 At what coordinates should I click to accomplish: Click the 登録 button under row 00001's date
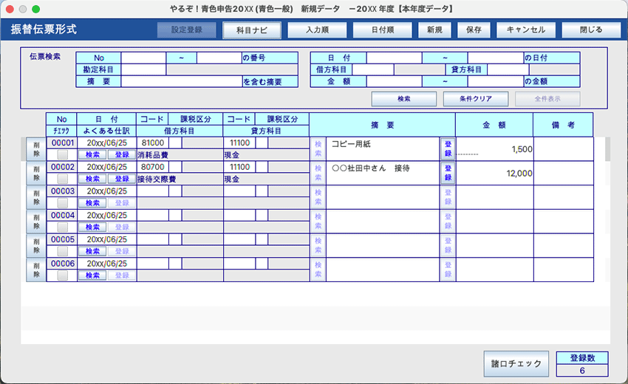pyautogui.click(x=122, y=155)
